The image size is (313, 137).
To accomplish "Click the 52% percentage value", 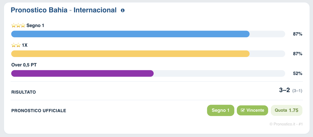I will coord(298,74).
